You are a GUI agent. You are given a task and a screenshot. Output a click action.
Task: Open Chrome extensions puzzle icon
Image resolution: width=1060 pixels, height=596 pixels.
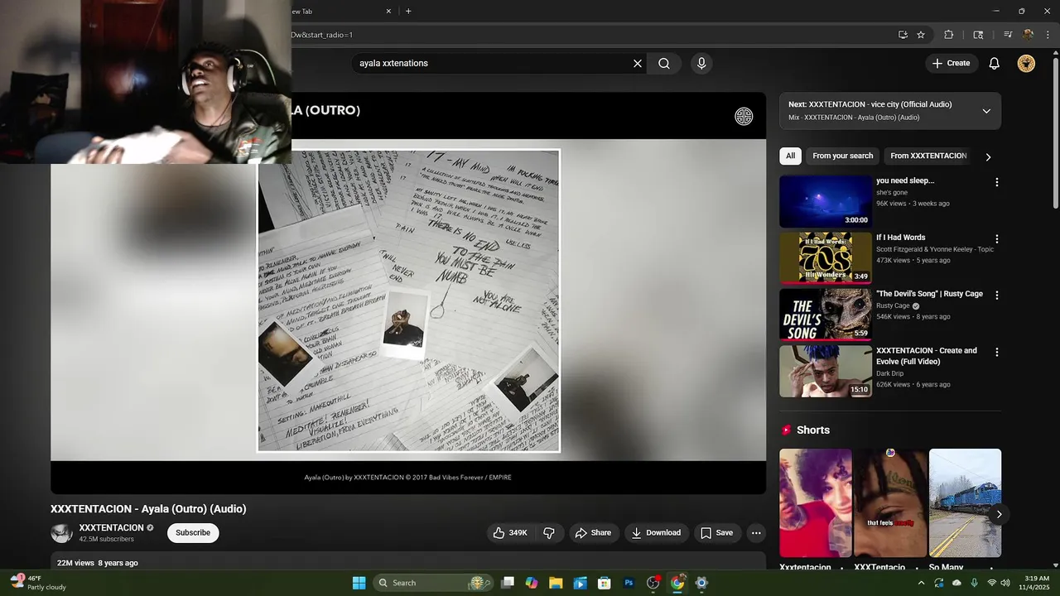click(949, 35)
